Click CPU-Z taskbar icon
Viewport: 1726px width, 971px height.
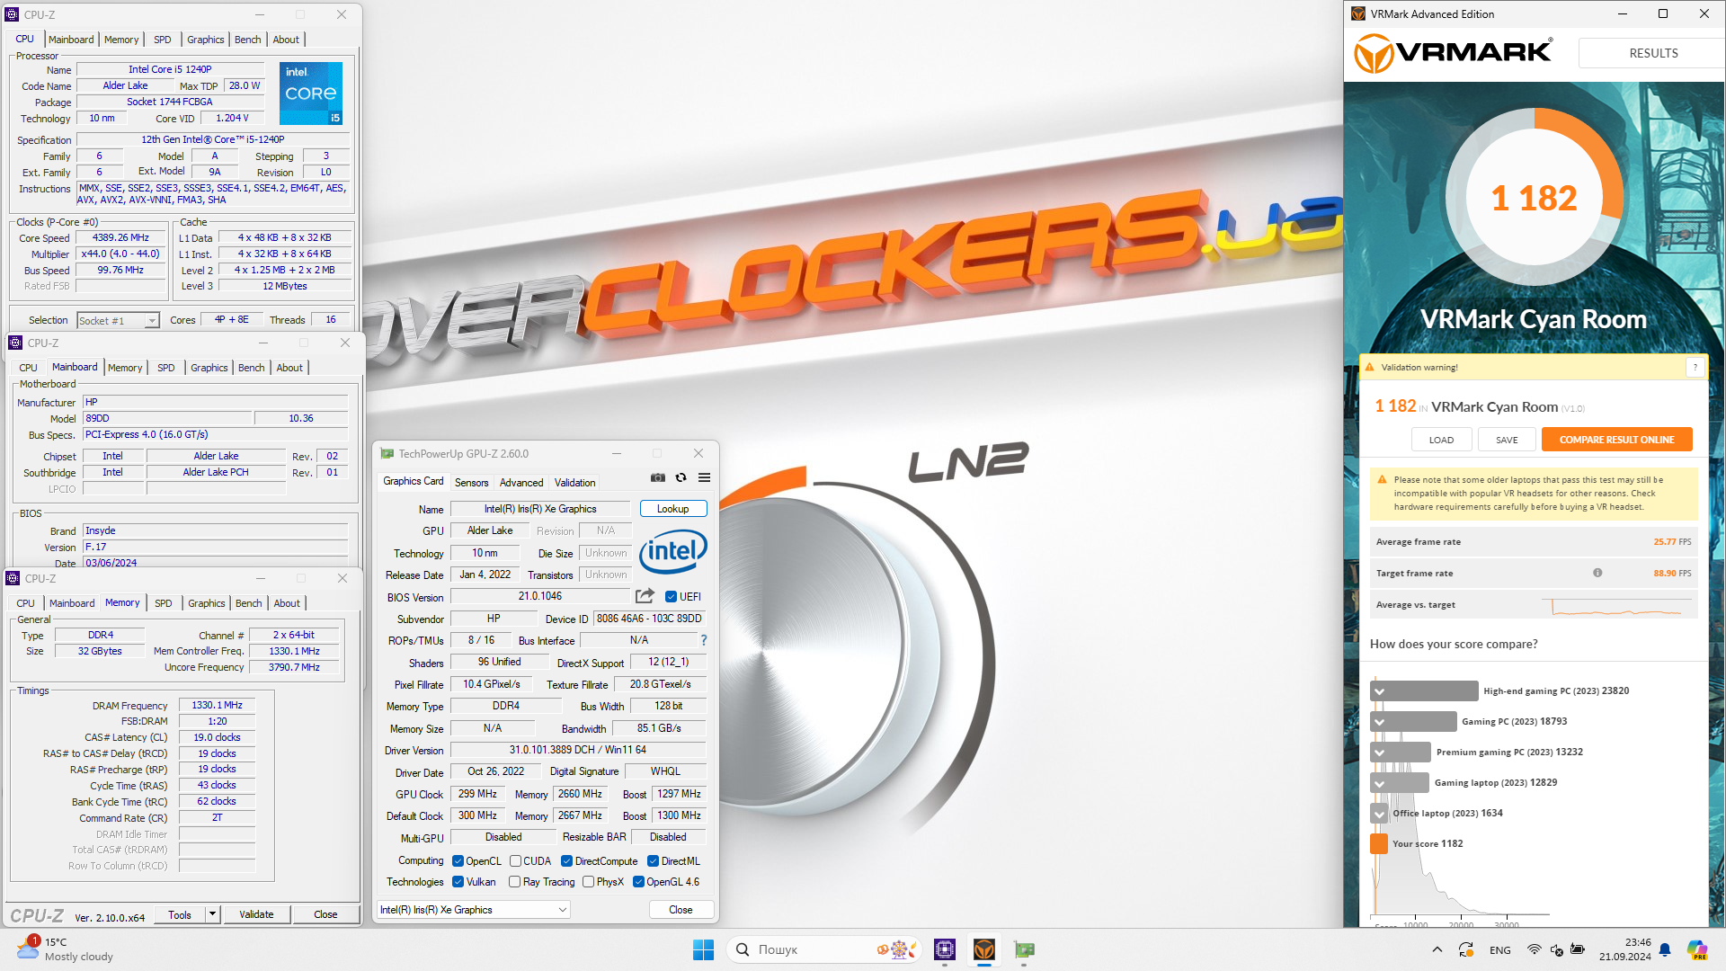[944, 949]
